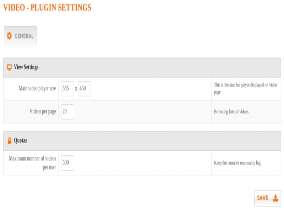Screen dimensions: 284x213
Task: Click the Main video player size label
Action: pos(37,88)
